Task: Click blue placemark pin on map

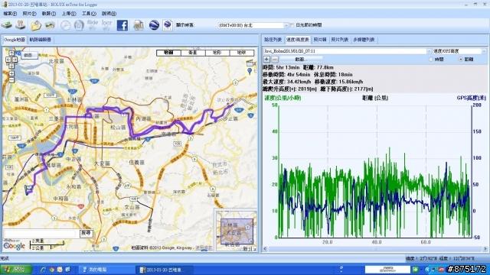Action: pos(250,71)
